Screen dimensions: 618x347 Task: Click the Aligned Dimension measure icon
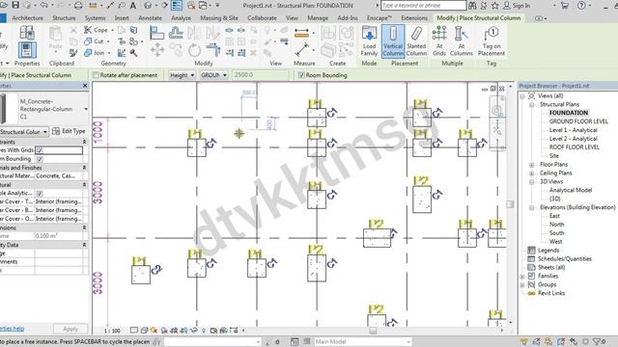[x=301, y=34]
